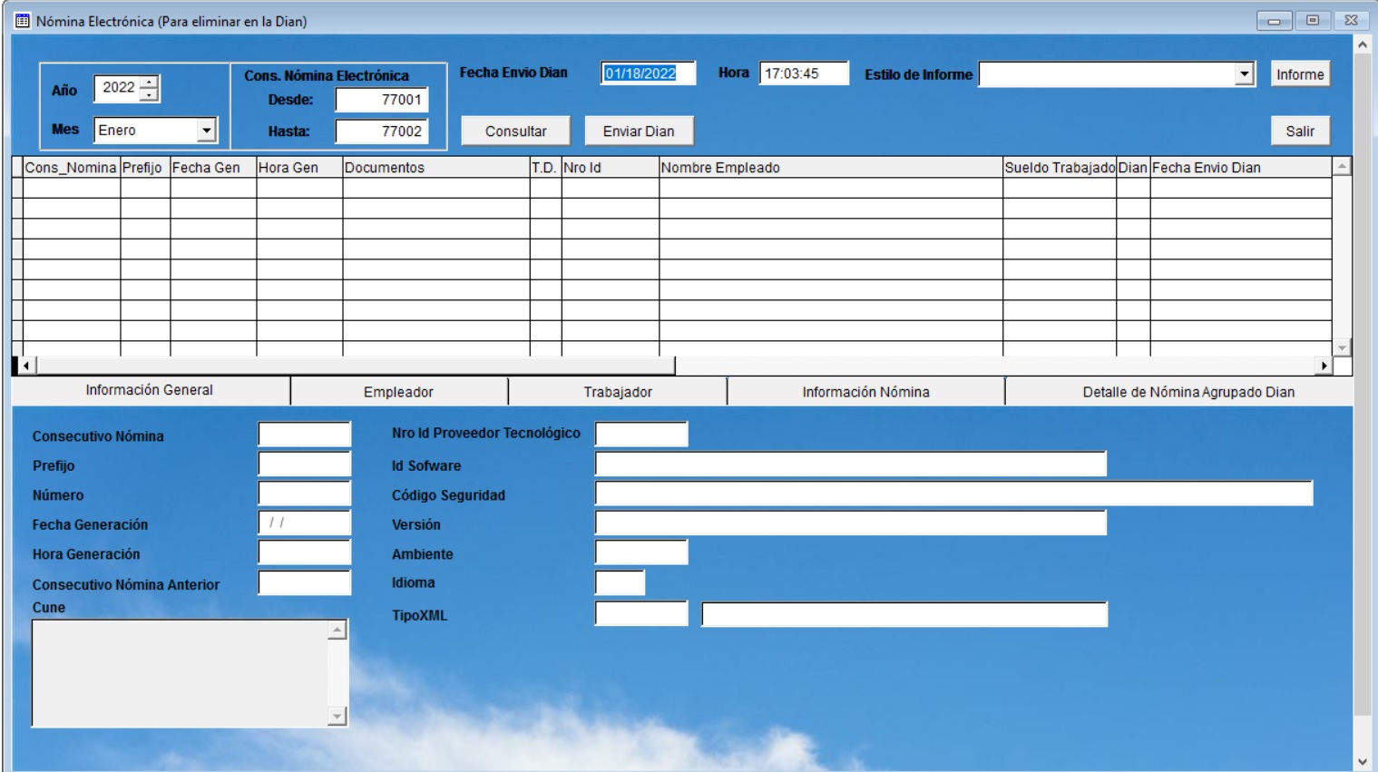Click the Documentos column header
Image resolution: width=1378 pixels, height=772 pixels.
436,167
